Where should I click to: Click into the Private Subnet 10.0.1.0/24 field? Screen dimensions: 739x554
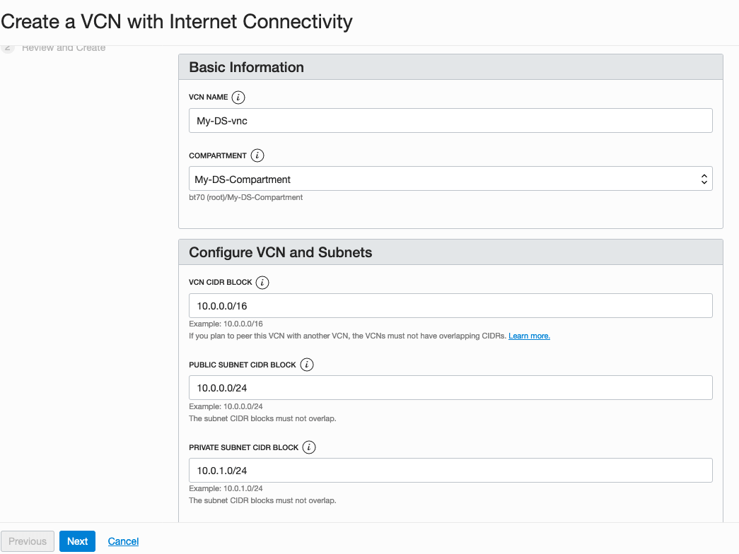coord(450,471)
